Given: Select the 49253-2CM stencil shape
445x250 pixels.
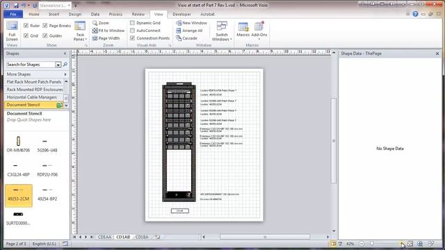Looking at the screenshot, I should (x=19, y=196).
